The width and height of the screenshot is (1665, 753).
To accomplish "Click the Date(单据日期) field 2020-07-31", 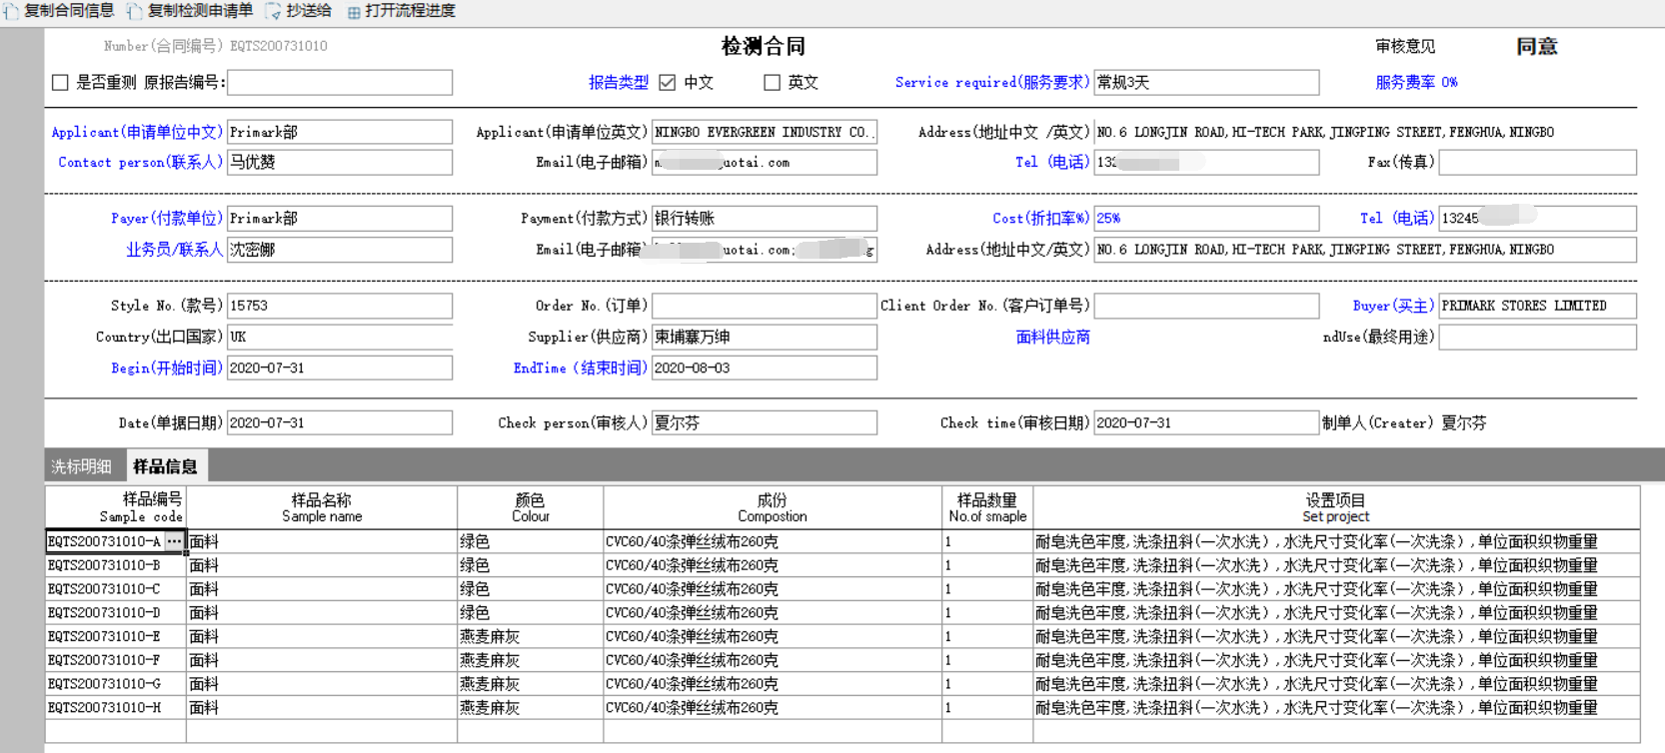I will [x=340, y=422].
